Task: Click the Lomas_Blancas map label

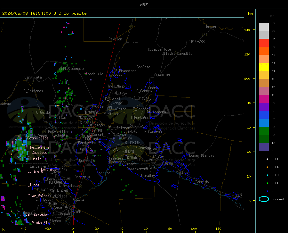Action: [202, 155]
